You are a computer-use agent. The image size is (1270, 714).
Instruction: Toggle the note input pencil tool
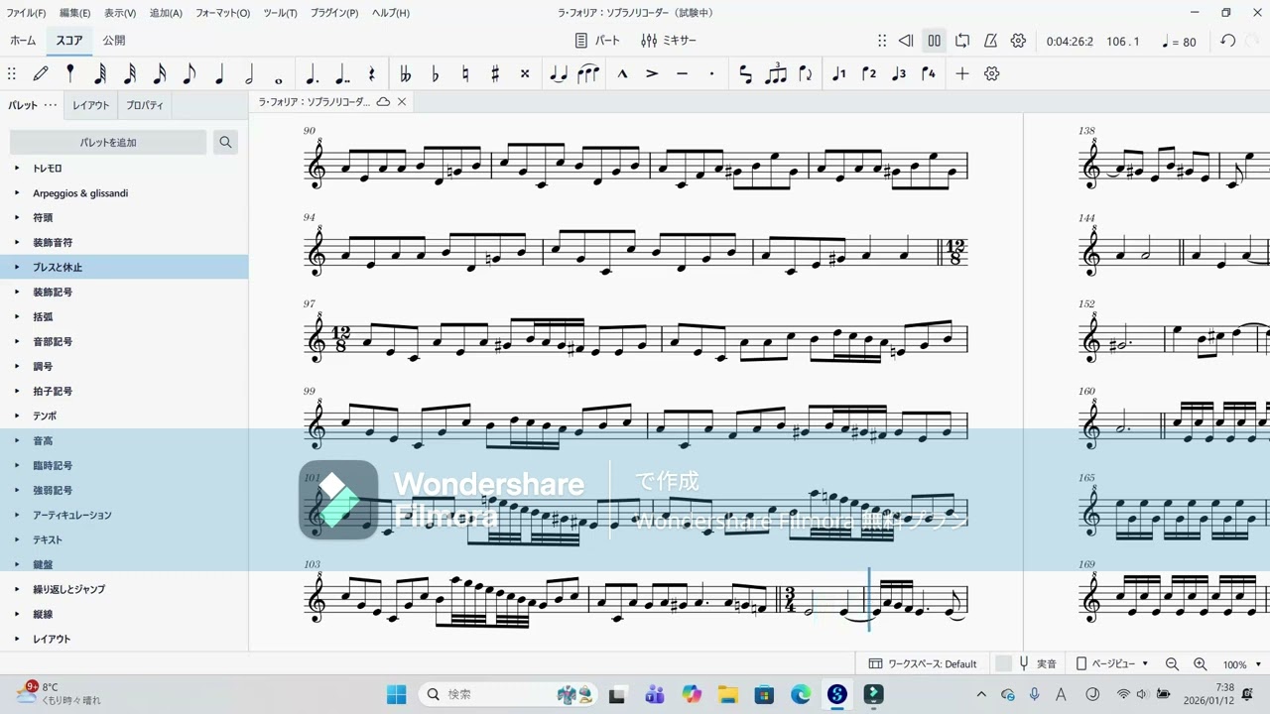point(41,73)
